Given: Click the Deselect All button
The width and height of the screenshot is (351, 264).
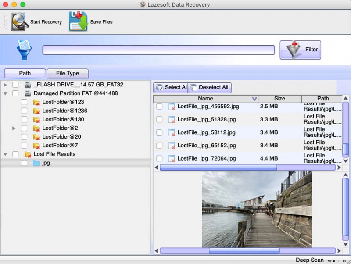Looking at the screenshot, I should [209, 87].
